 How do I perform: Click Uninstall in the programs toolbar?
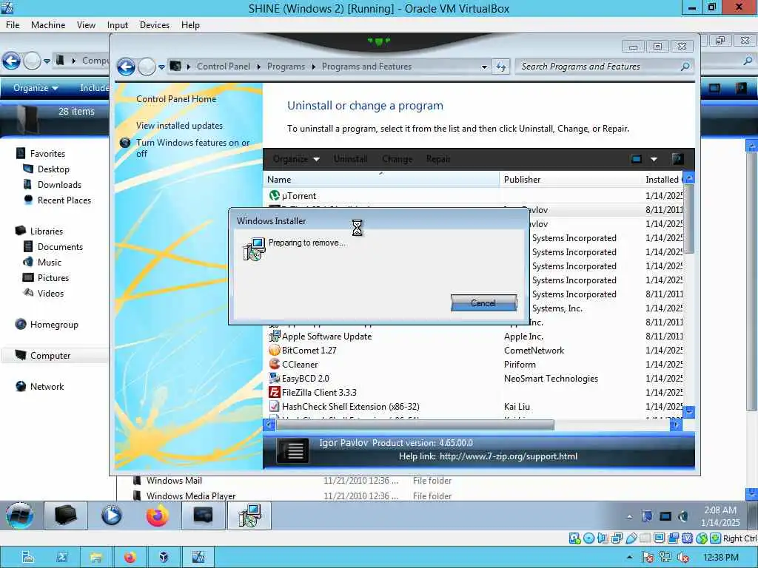(350, 159)
